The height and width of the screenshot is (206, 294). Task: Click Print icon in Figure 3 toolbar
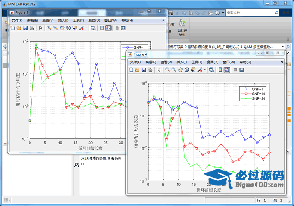tap(32, 28)
